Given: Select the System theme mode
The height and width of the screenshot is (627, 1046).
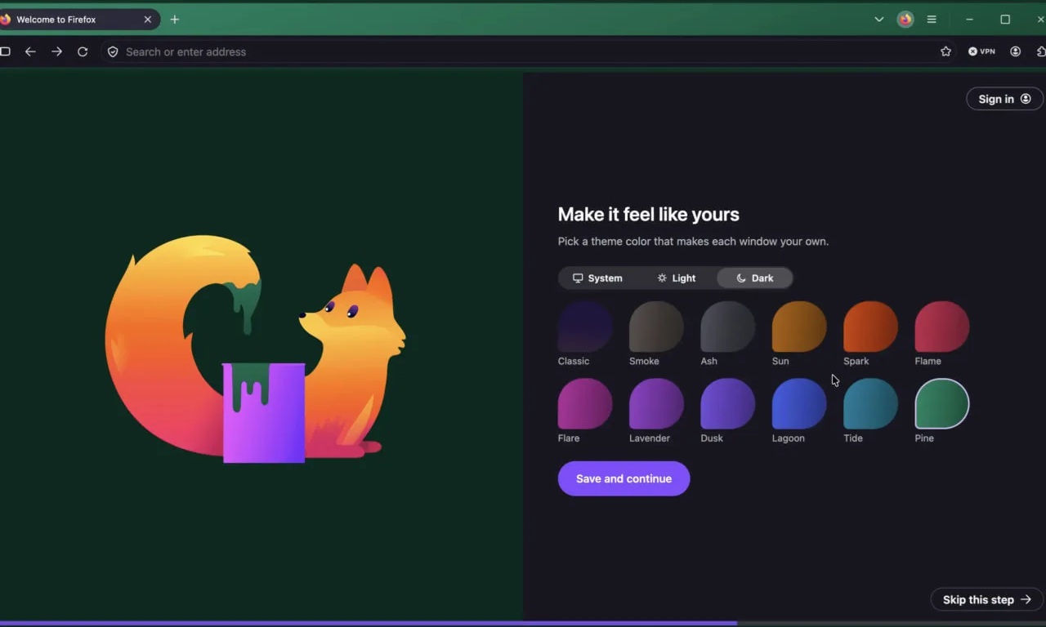Looking at the screenshot, I should 597,278.
